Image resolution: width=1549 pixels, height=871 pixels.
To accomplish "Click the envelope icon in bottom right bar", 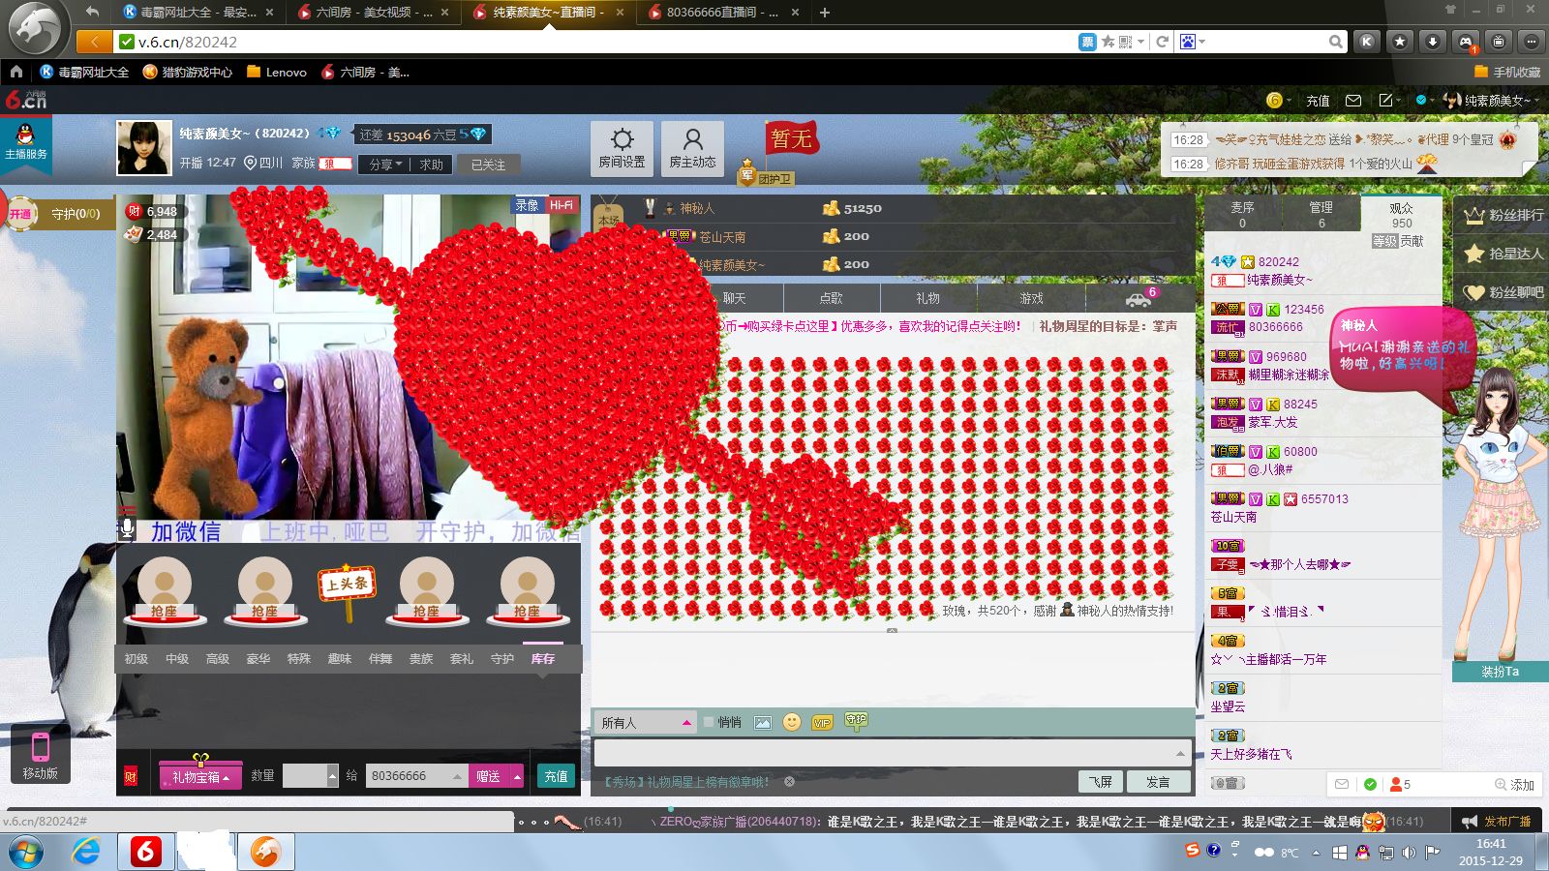I will click(1342, 784).
